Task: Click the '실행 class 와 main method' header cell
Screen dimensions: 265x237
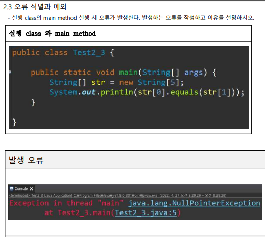Action: click(128, 33)
